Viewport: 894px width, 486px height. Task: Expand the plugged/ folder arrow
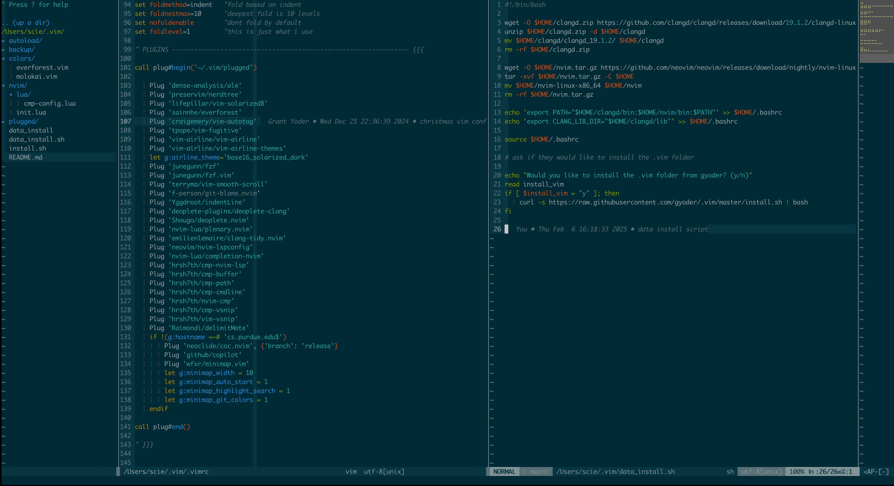3,122
